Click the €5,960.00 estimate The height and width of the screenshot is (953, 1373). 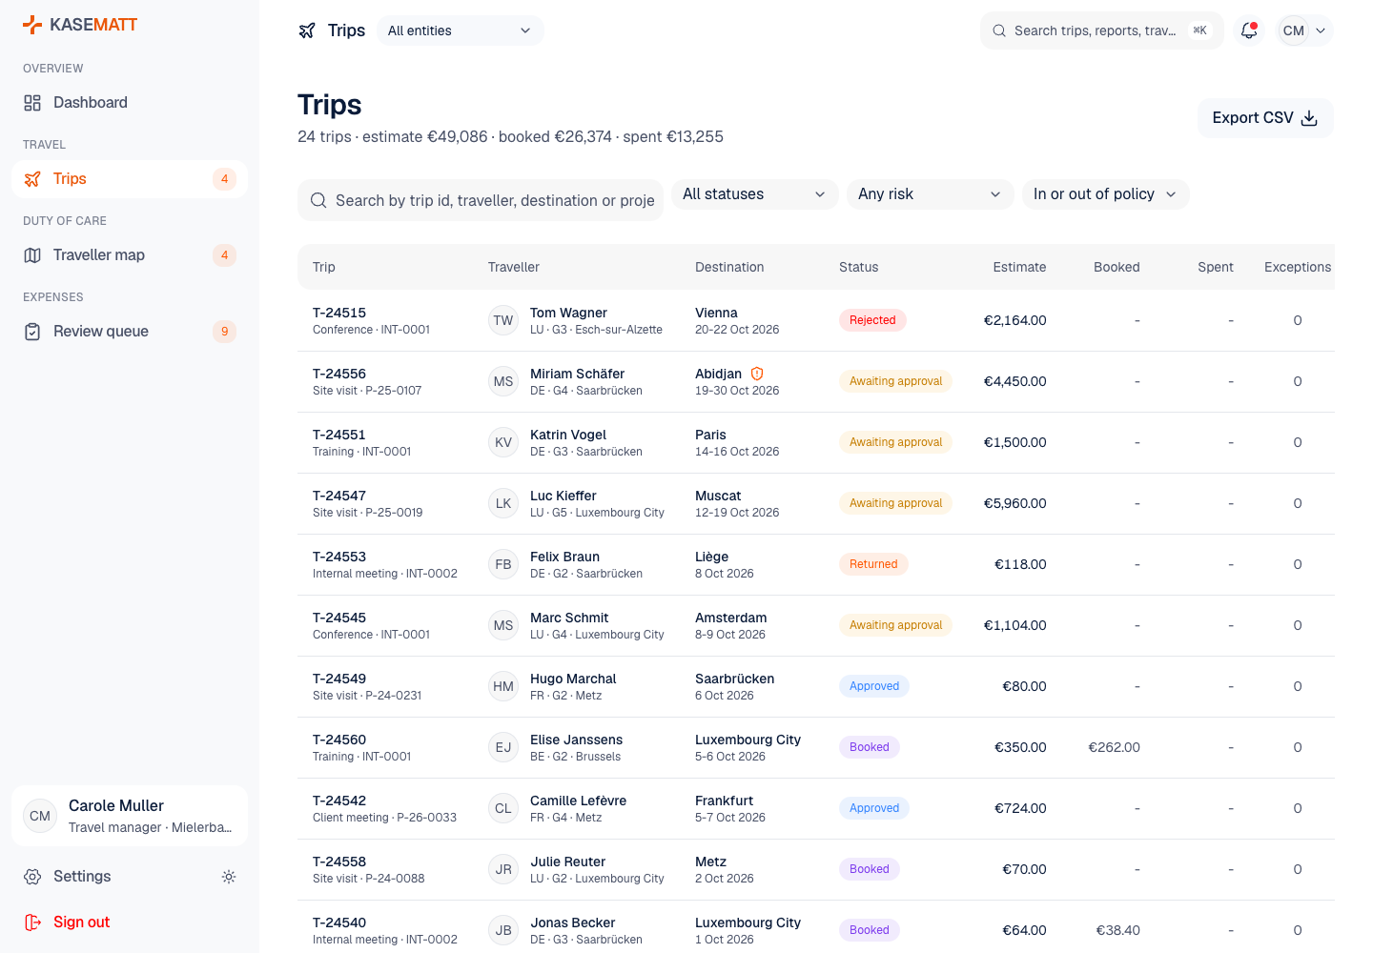point(1014,503)
